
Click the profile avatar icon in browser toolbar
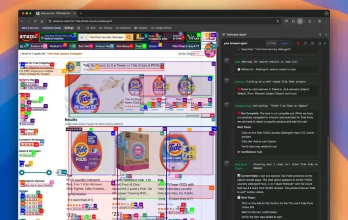[x=319, y=21]
